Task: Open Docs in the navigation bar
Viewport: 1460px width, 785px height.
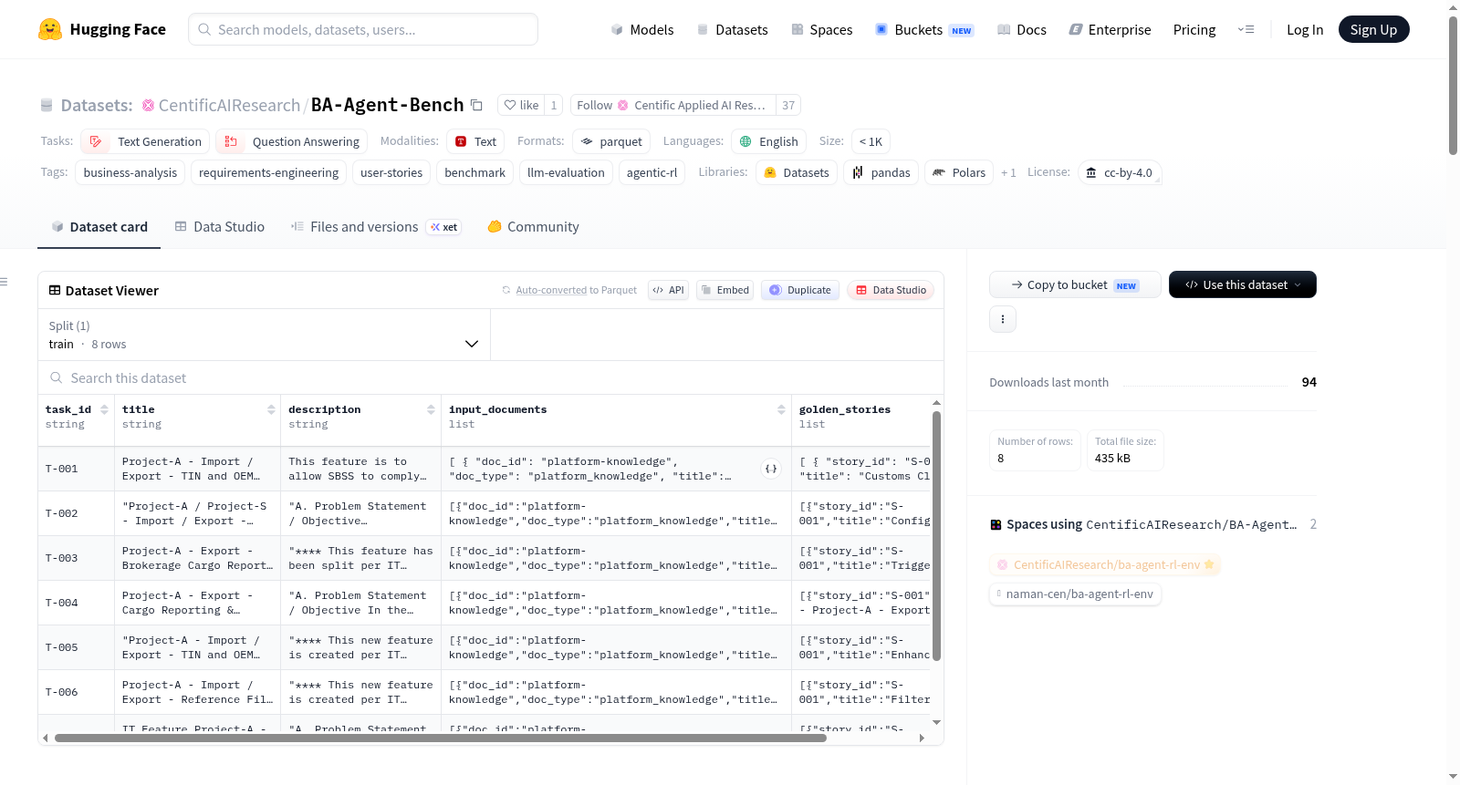Action: click(x=1022, y=29)
